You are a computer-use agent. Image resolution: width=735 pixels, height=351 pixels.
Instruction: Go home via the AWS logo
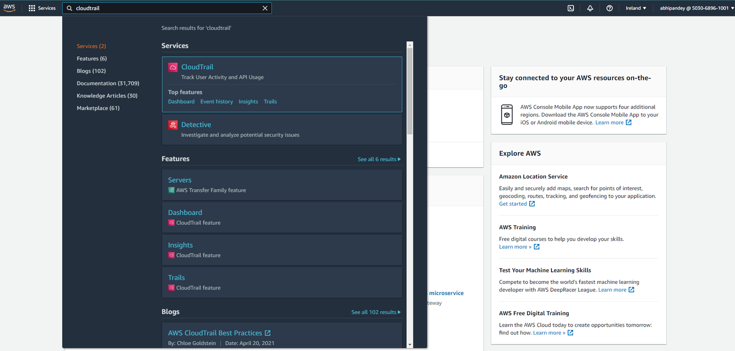(x=9, y=8)
